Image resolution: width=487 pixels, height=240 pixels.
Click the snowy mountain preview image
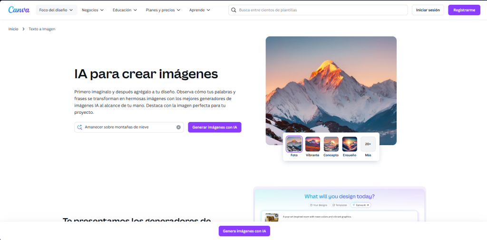click(x=331, y=85)
